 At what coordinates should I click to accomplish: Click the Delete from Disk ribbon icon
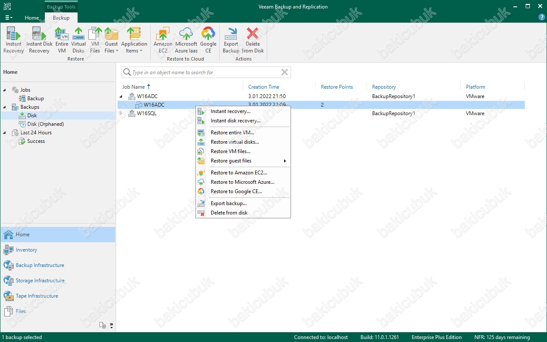click(x=253, y=40)
